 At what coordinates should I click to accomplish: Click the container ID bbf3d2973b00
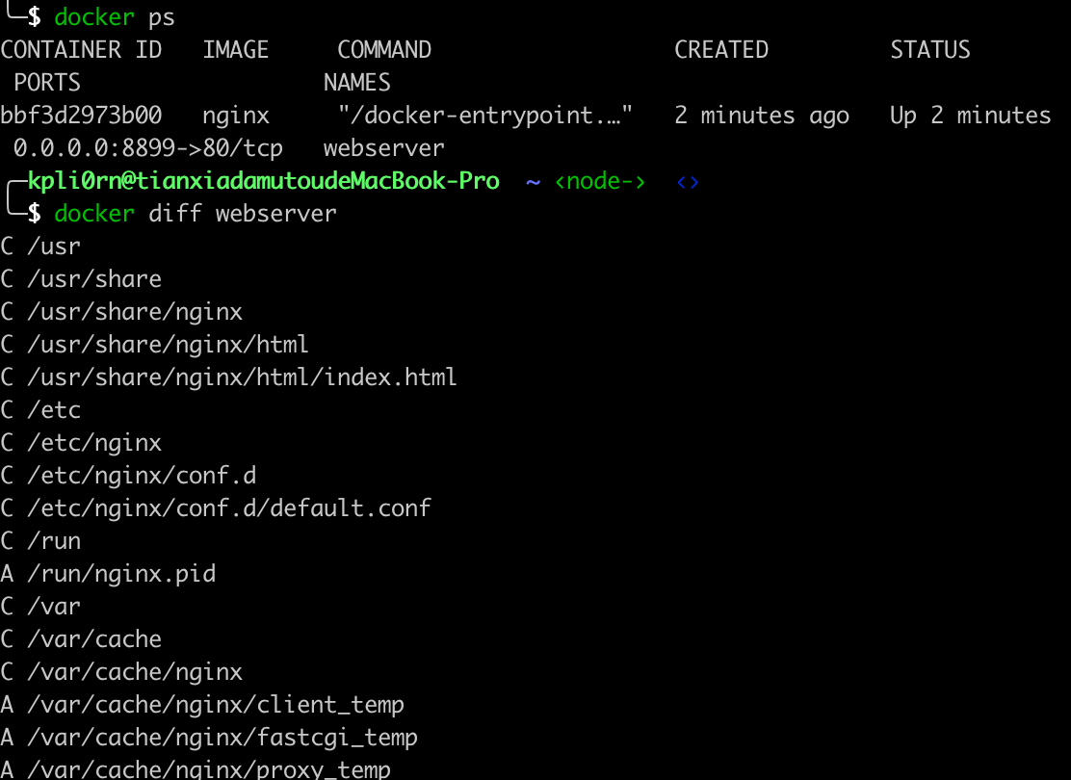click(81, 116)
